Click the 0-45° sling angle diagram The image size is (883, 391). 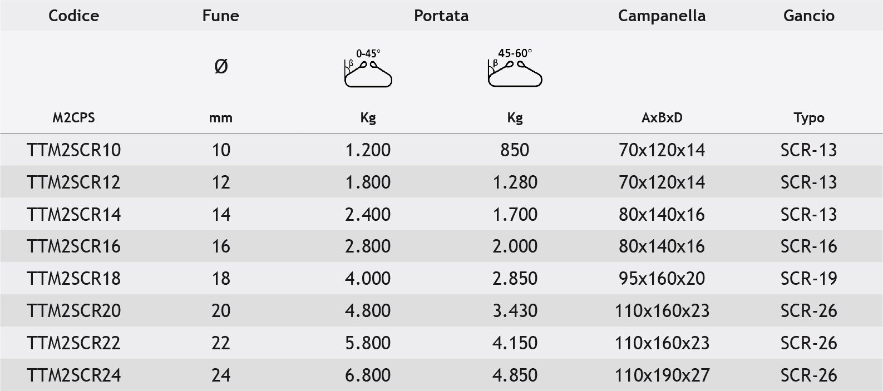pyautogui.click(x=368, y=70)
